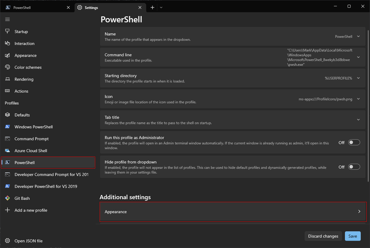Select the Command Prompt profile
Viewport: 370px width, 248px height.
click(48, 139)
